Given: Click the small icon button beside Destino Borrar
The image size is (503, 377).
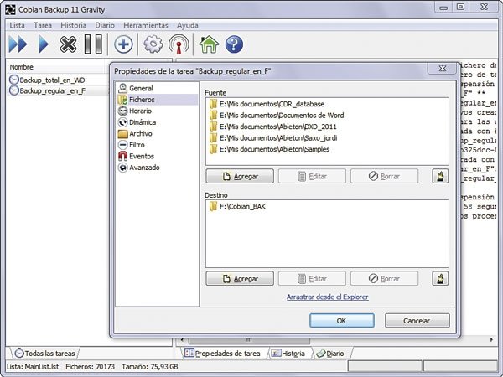Looking at the screenshot, I should point(440,279).
